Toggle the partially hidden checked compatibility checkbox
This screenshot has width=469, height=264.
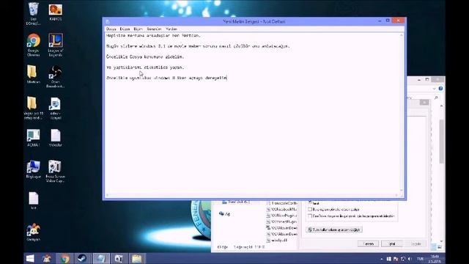point(310,202)
